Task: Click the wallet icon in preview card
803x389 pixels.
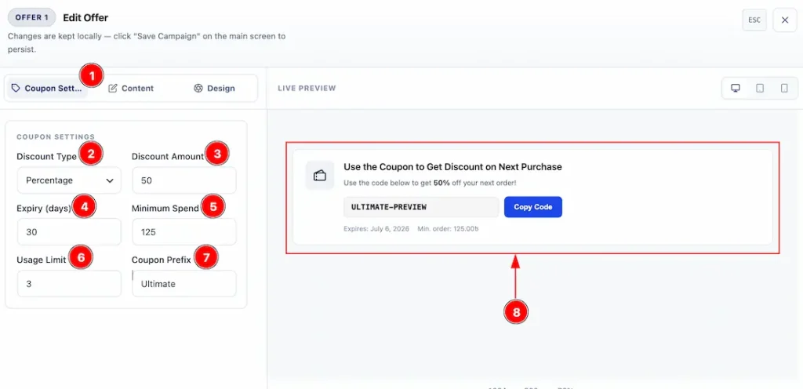Action: click(x=320, y=176)
